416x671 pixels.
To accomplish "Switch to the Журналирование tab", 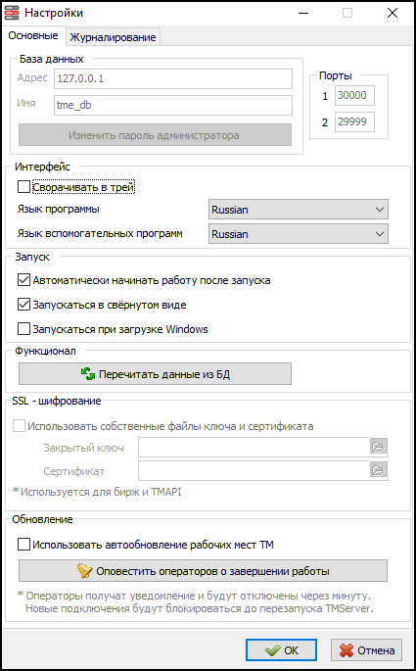I will pyautogui.click(x=113, y=37).
